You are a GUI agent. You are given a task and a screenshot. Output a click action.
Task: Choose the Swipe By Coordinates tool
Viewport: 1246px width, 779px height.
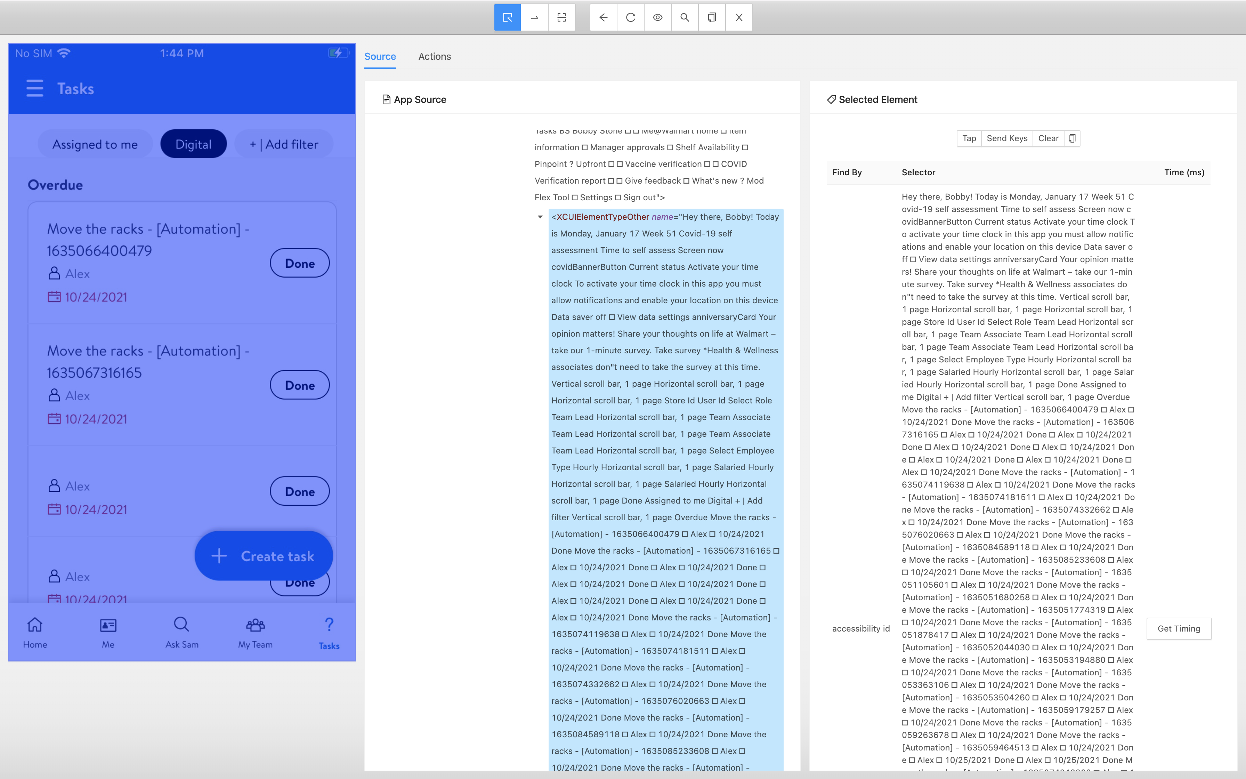pos(534,17)
